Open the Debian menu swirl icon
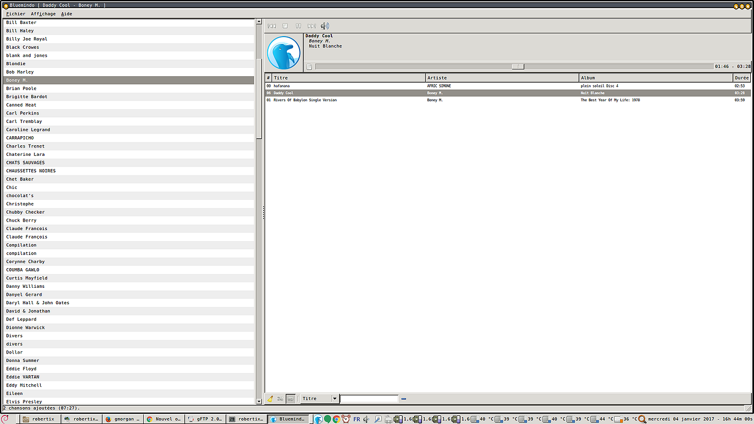This screenshot has width=754, height=424. 5,419
